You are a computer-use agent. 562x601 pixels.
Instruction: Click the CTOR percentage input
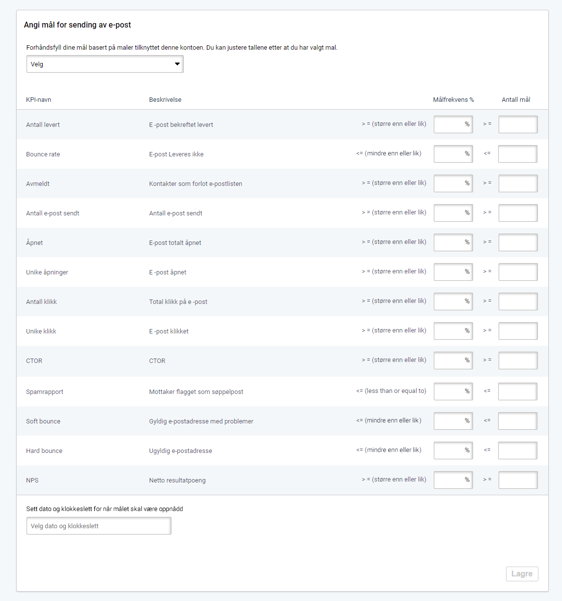coord(453,361)
